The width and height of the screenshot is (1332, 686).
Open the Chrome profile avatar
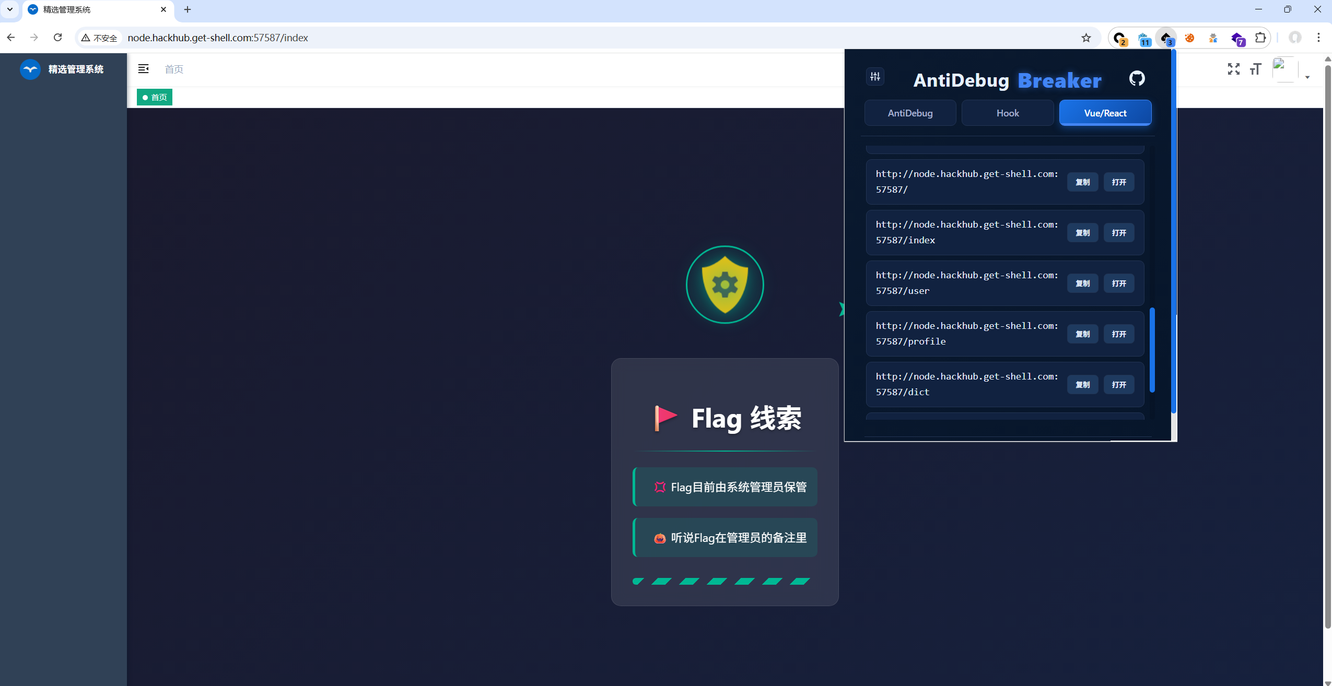click(1294, 38)
